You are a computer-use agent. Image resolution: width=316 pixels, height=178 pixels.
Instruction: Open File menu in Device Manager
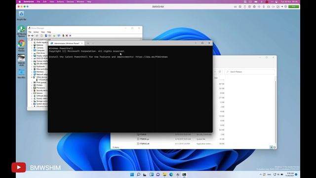[30, 32]
